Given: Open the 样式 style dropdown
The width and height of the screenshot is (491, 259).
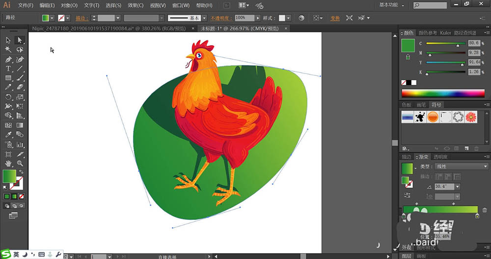Looking at the screenshot, I should click(288, 18).
